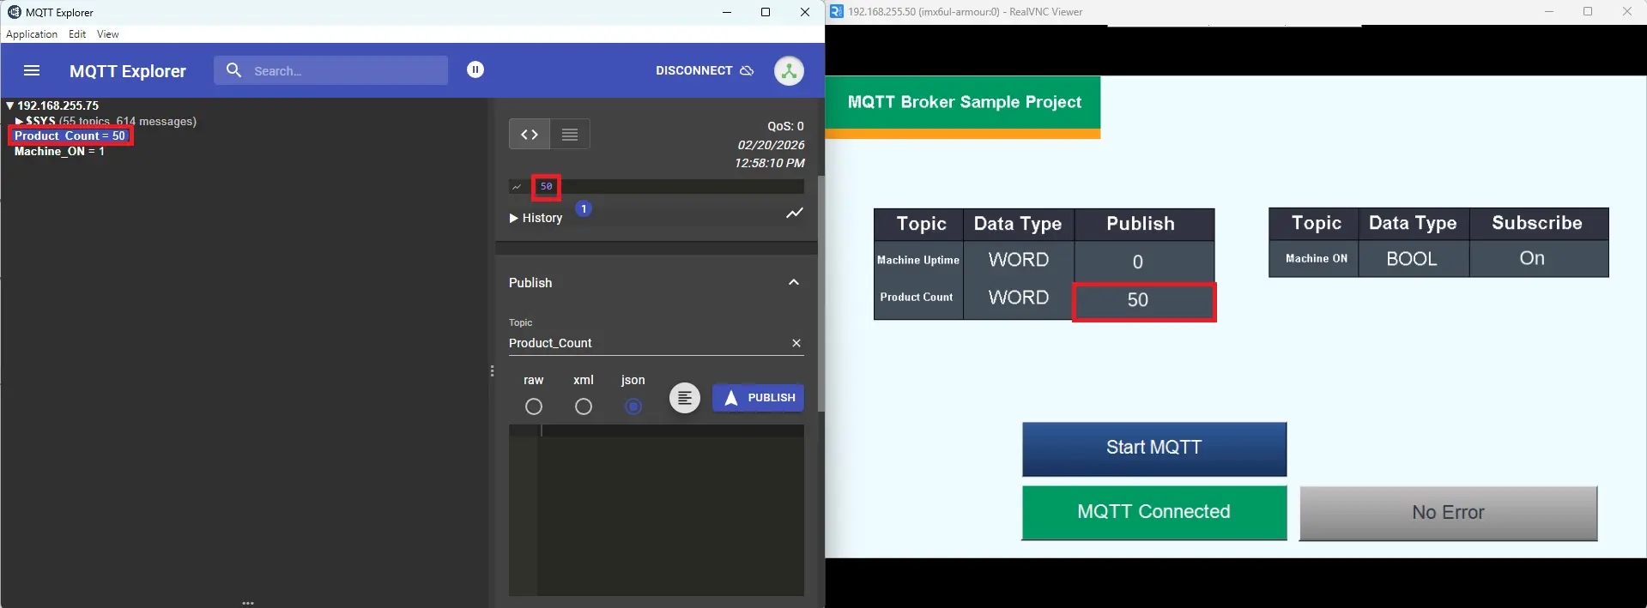Collapse the Publish panel chevron
This screenshot has height=608, width=1647.
794,283
